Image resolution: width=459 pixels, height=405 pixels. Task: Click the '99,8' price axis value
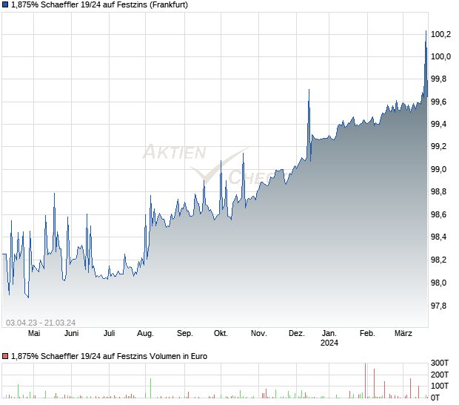click(438, 79)
